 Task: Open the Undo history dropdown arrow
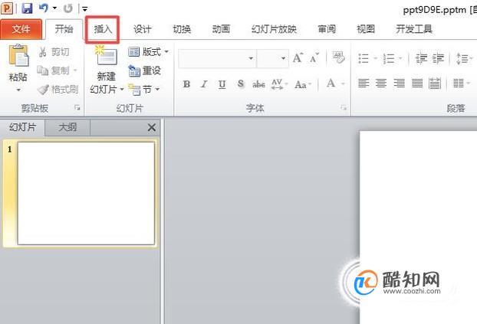pyautogui.click(x=54, y=8)
